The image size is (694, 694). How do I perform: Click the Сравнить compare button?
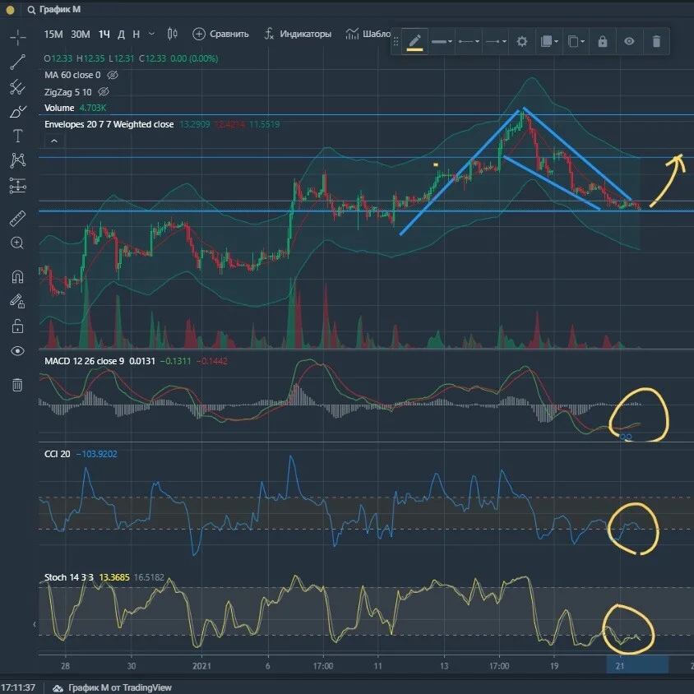pyautogui.click(x=220, y=34)
